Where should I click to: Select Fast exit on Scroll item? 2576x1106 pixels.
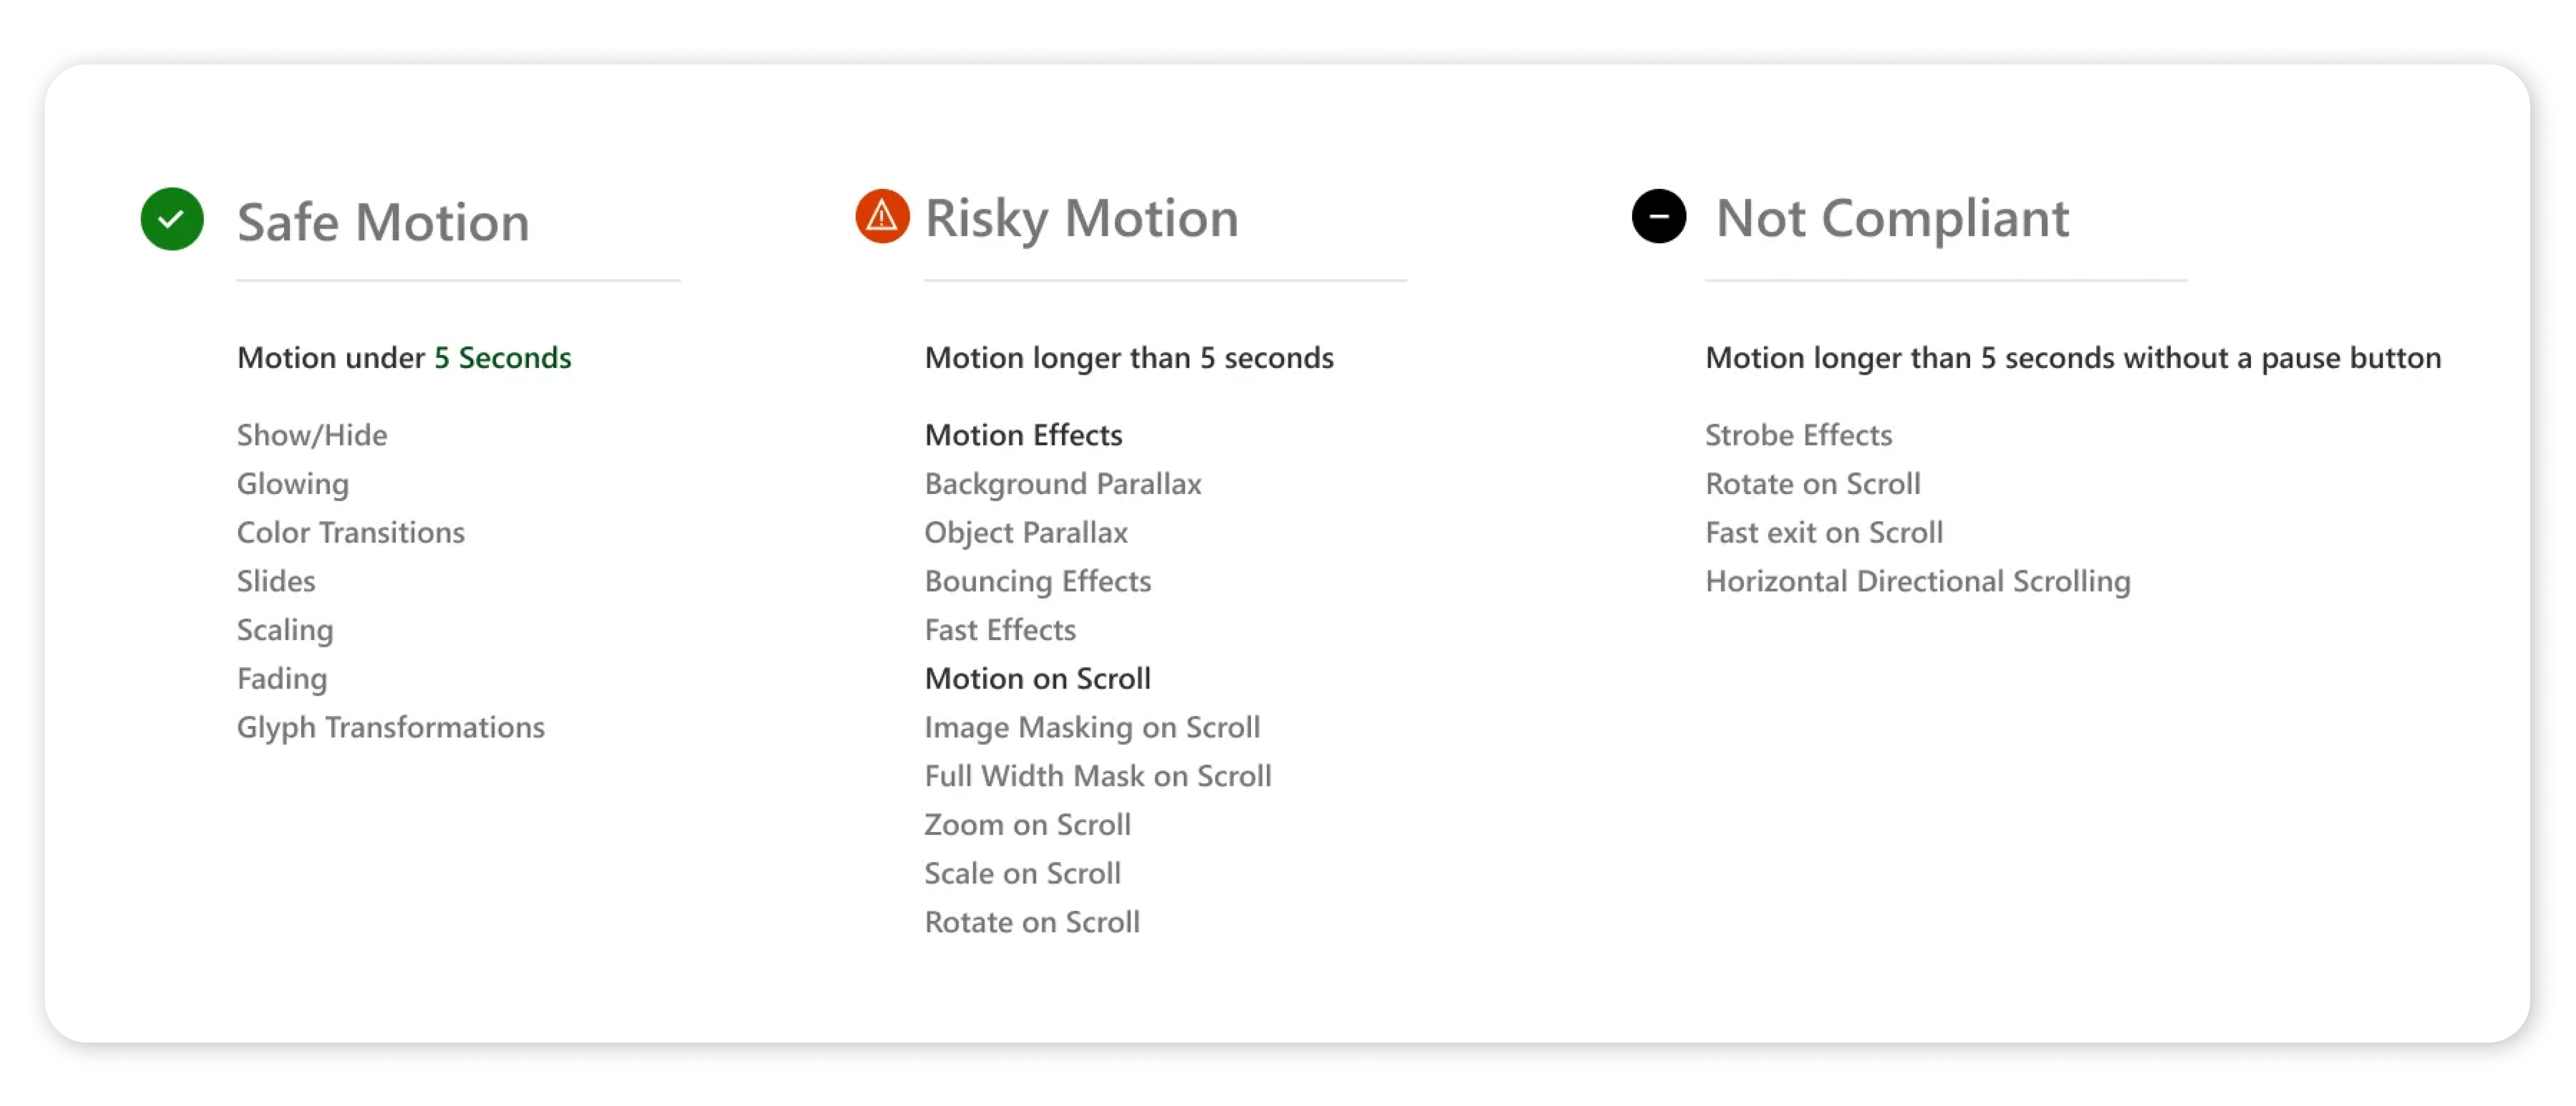point(1824,532)
